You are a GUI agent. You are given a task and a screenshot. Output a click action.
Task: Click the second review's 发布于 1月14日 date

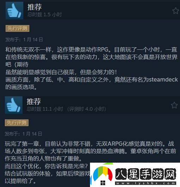click(23, 134)
